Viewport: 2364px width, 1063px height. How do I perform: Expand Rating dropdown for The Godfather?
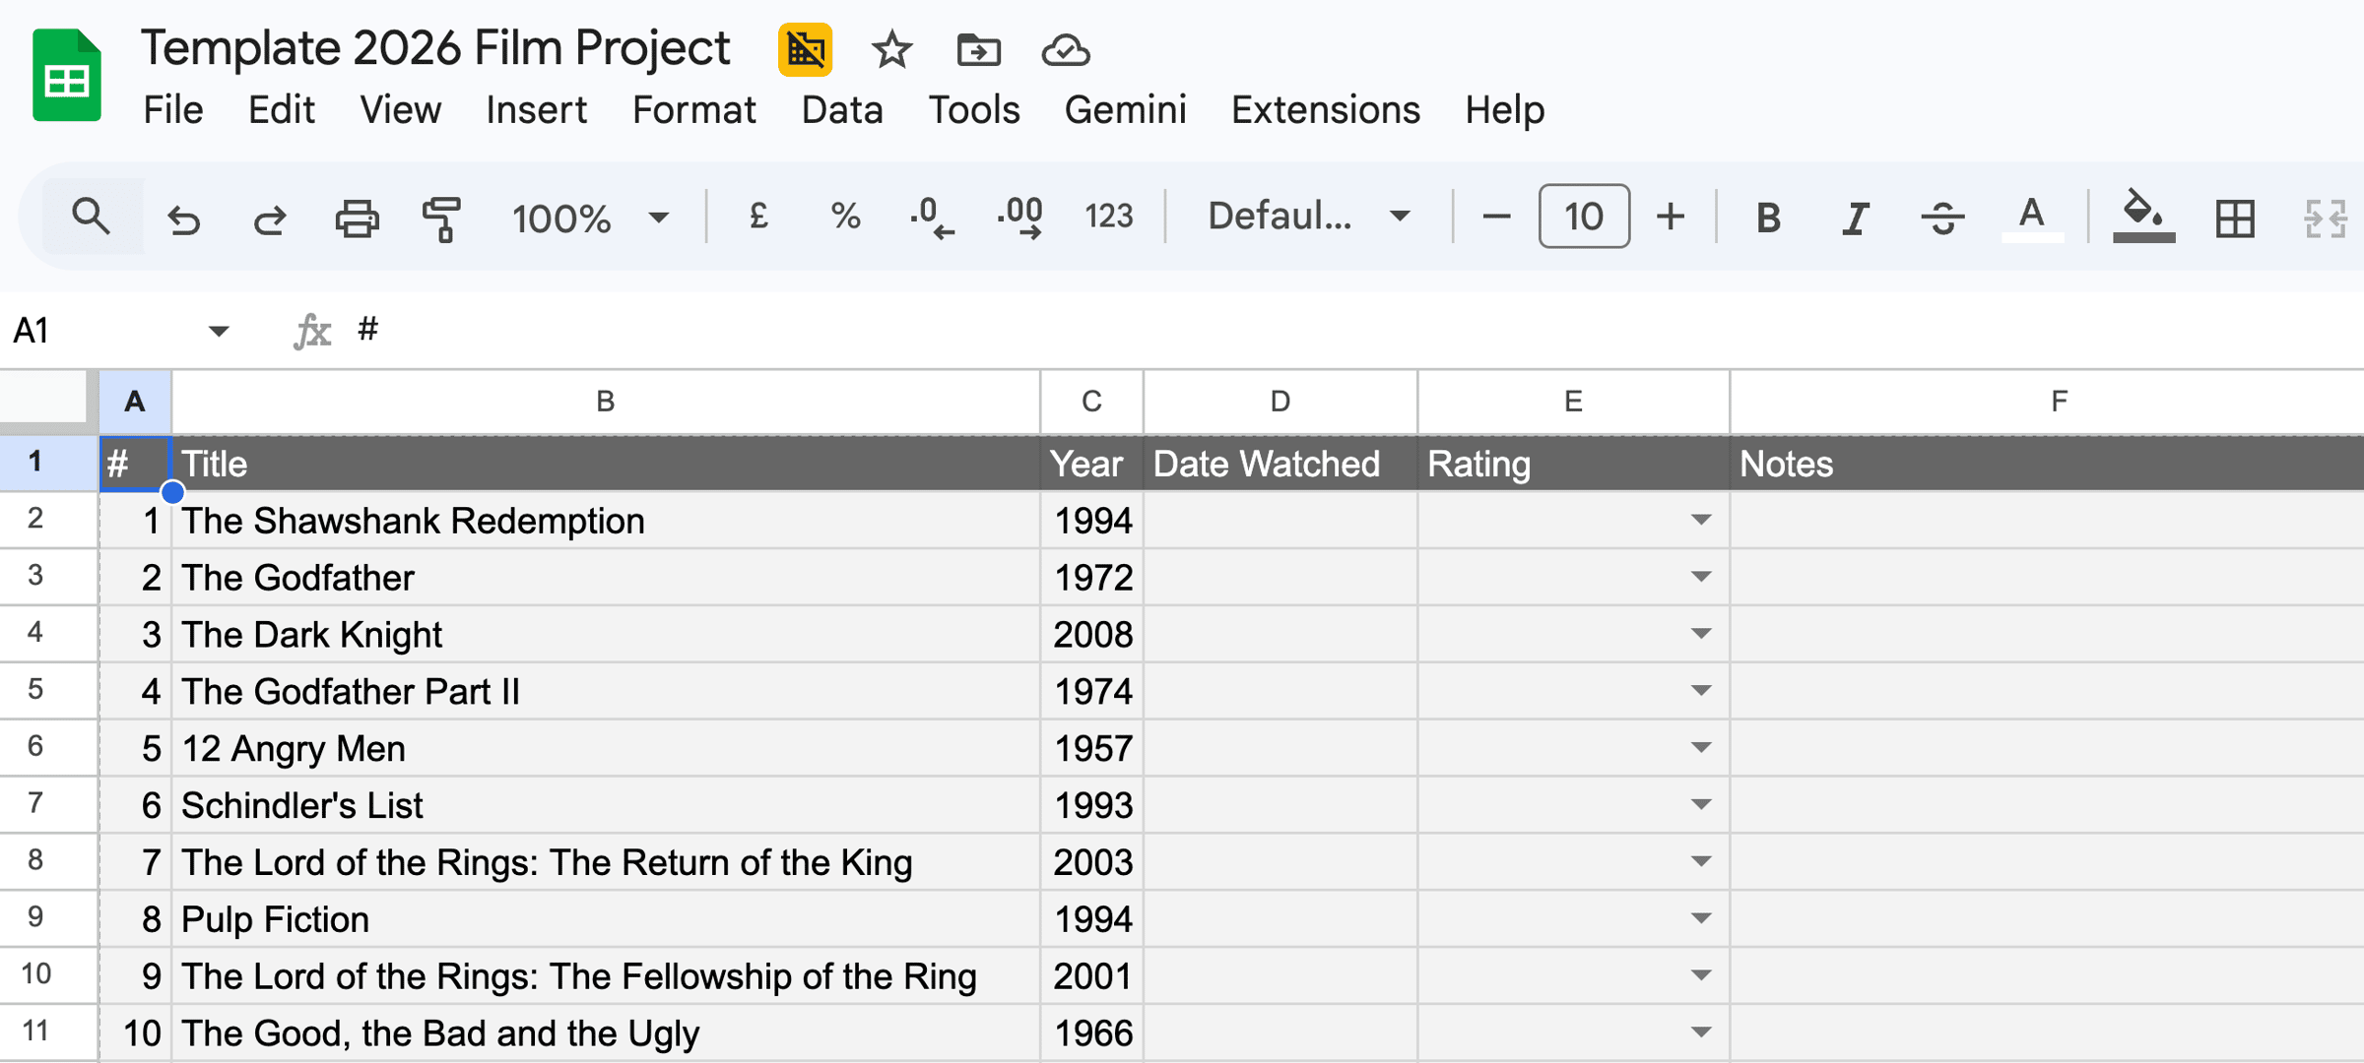pyautogui.click(x=1700, y=577)
